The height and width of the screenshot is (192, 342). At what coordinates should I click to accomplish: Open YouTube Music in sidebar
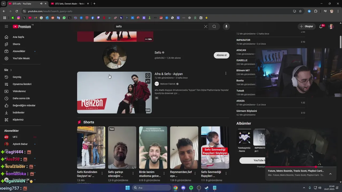[x=21, y=58]
